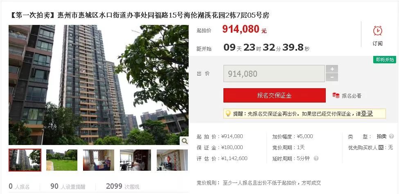Image resolution: width=399 pixels, height=194 pixels.
Task: Click help icon beside 延时周期 5分钟
Action: [316, 158]
